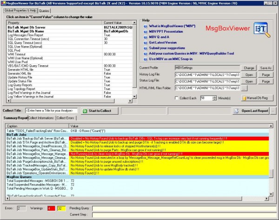This screenshot has width=279, height=220.
Task: Click the Manual Db Reg button
Action: click(x=257, y=98)
